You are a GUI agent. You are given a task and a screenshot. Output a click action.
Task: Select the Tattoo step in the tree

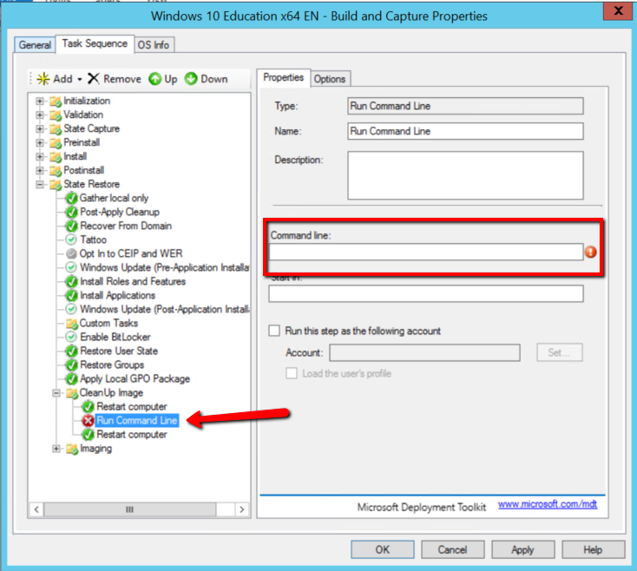click(93, 240)
